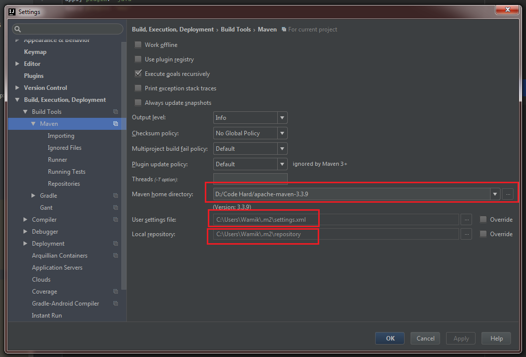Close the Settings dialog window
526x357 pixels.
click(x=507, y=9)
